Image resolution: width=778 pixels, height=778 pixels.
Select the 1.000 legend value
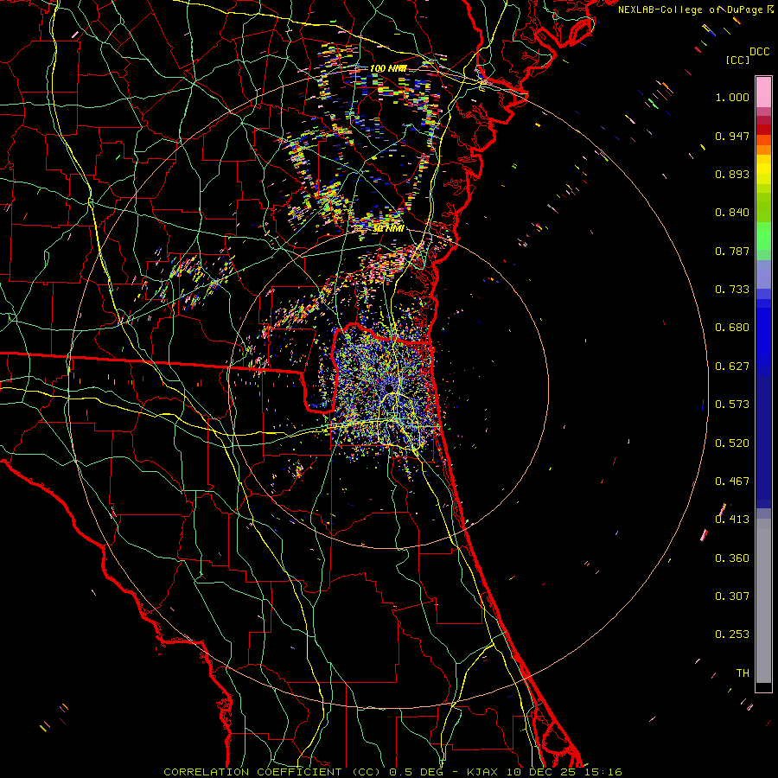coord(732,97)
